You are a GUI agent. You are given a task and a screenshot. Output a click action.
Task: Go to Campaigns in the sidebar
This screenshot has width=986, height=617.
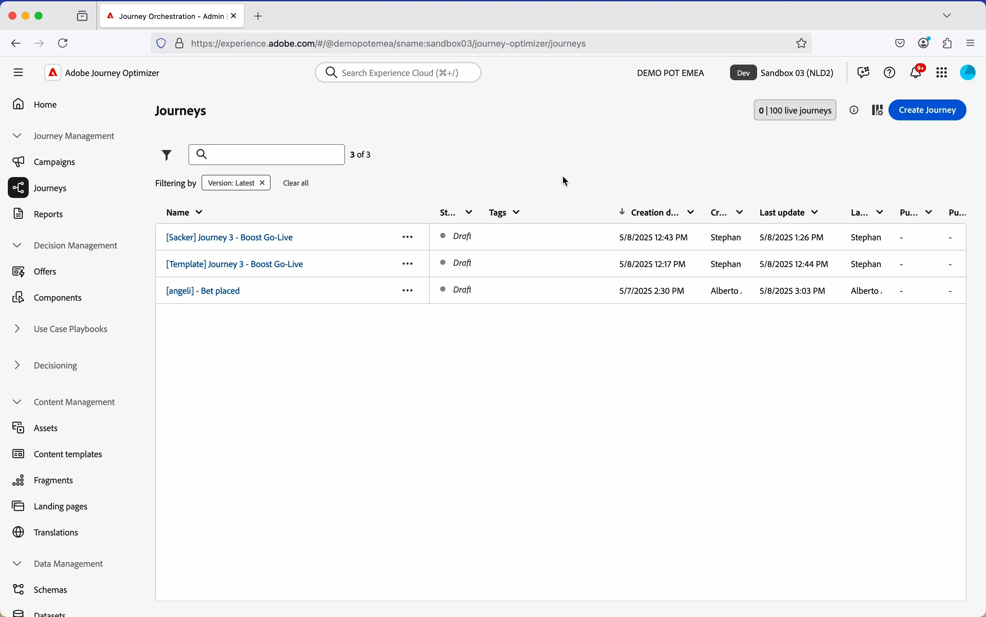(x=44, y=162)
